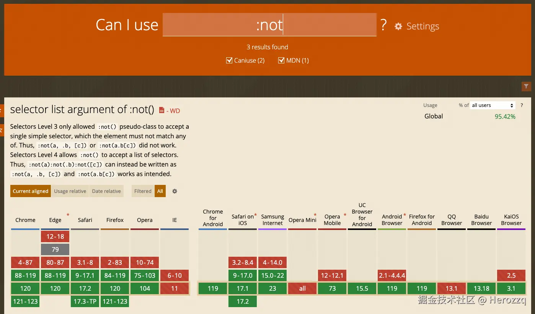The width and height of the screenshot is (535, 314).
Task: Click Safari 3.1-8 cell
Action: (85, 262)
